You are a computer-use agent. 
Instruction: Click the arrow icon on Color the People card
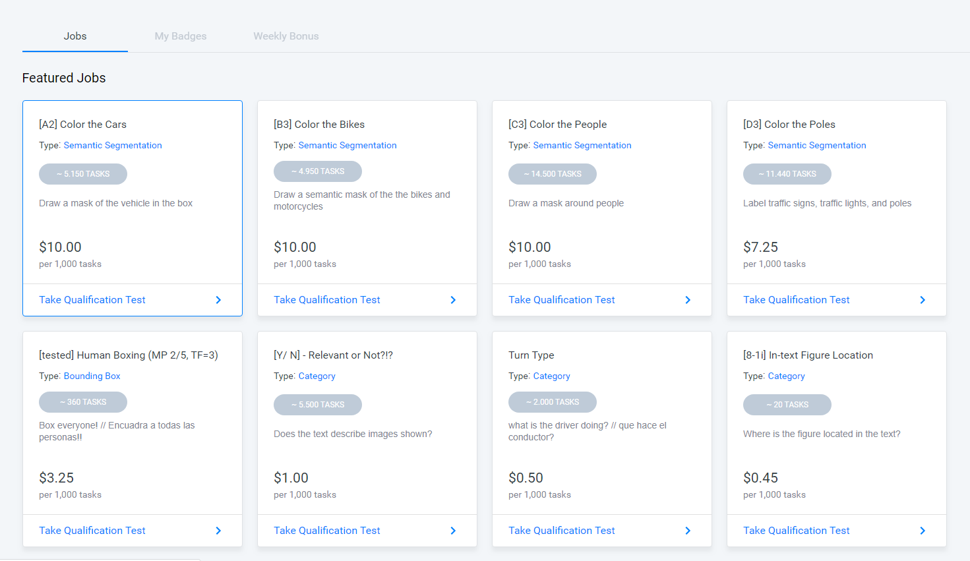[688, 300]
